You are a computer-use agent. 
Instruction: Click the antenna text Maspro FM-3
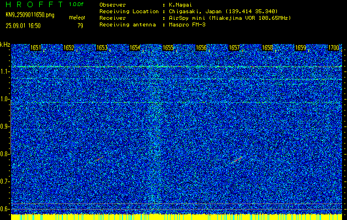[187, 25]
